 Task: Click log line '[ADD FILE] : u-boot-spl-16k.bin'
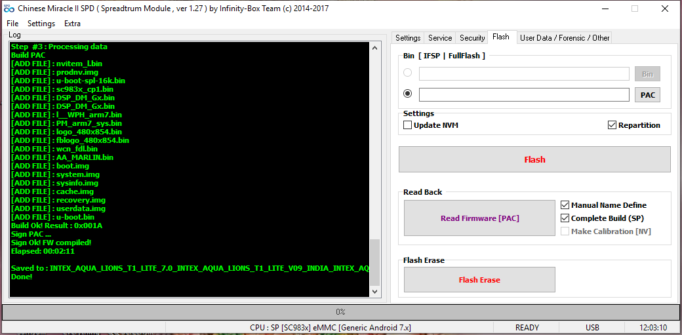pos(68,81)
